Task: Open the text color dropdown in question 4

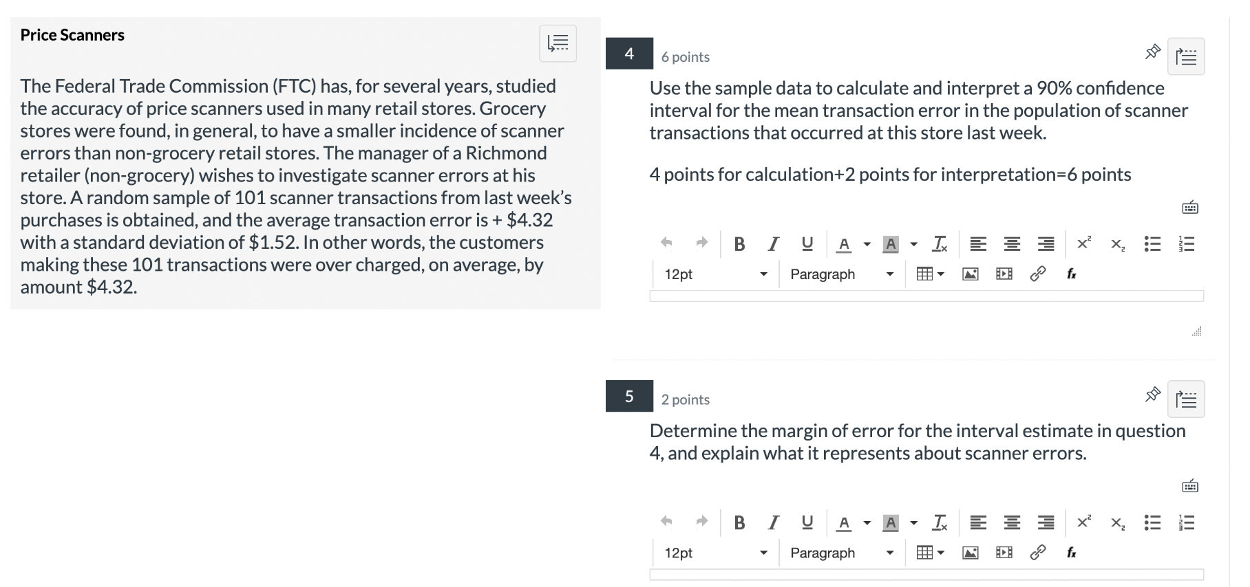Action: coord(866,244)
